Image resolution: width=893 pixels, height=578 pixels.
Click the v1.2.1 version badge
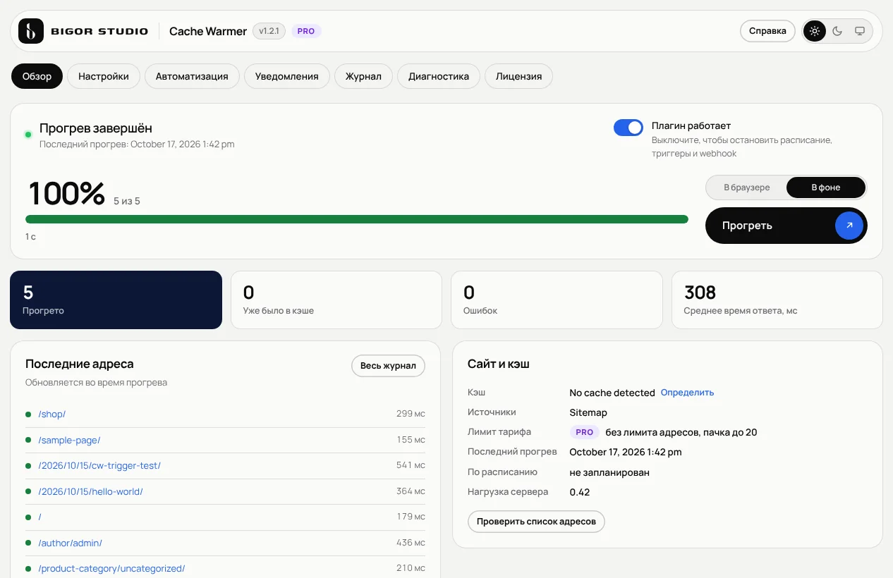click(269, 31)
